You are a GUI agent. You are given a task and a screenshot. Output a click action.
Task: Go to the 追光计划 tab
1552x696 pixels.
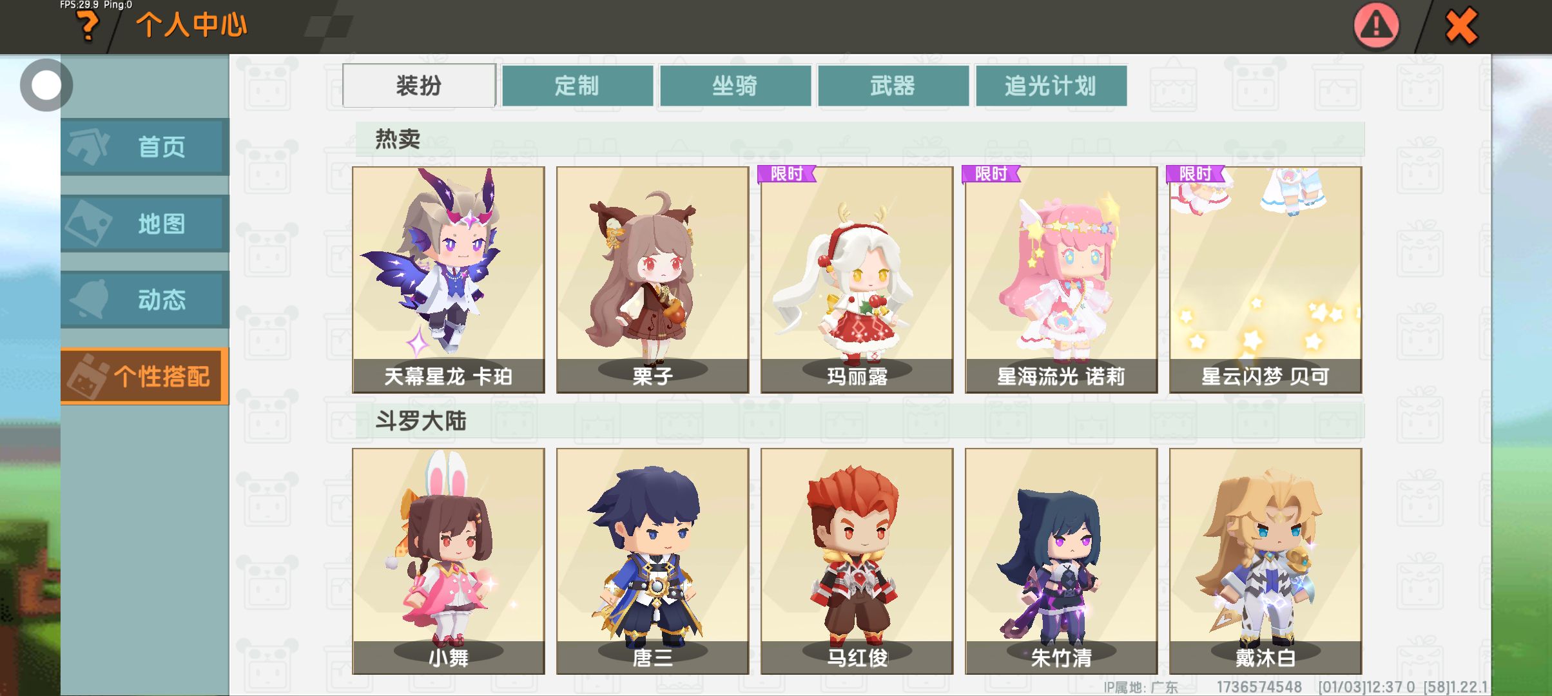tap(1051, 85)
